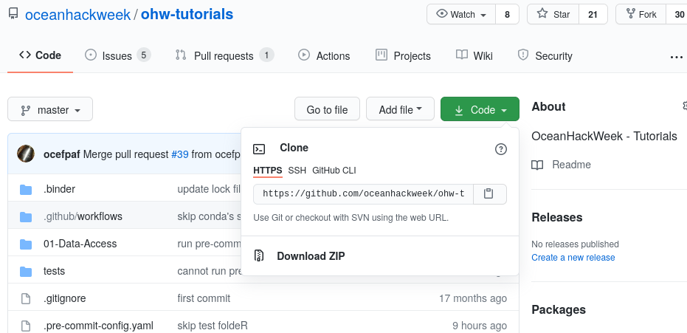This screenshot has width=687, height=333.
Task: Click the HTTPS clone URL field
Action: [363, 193]
